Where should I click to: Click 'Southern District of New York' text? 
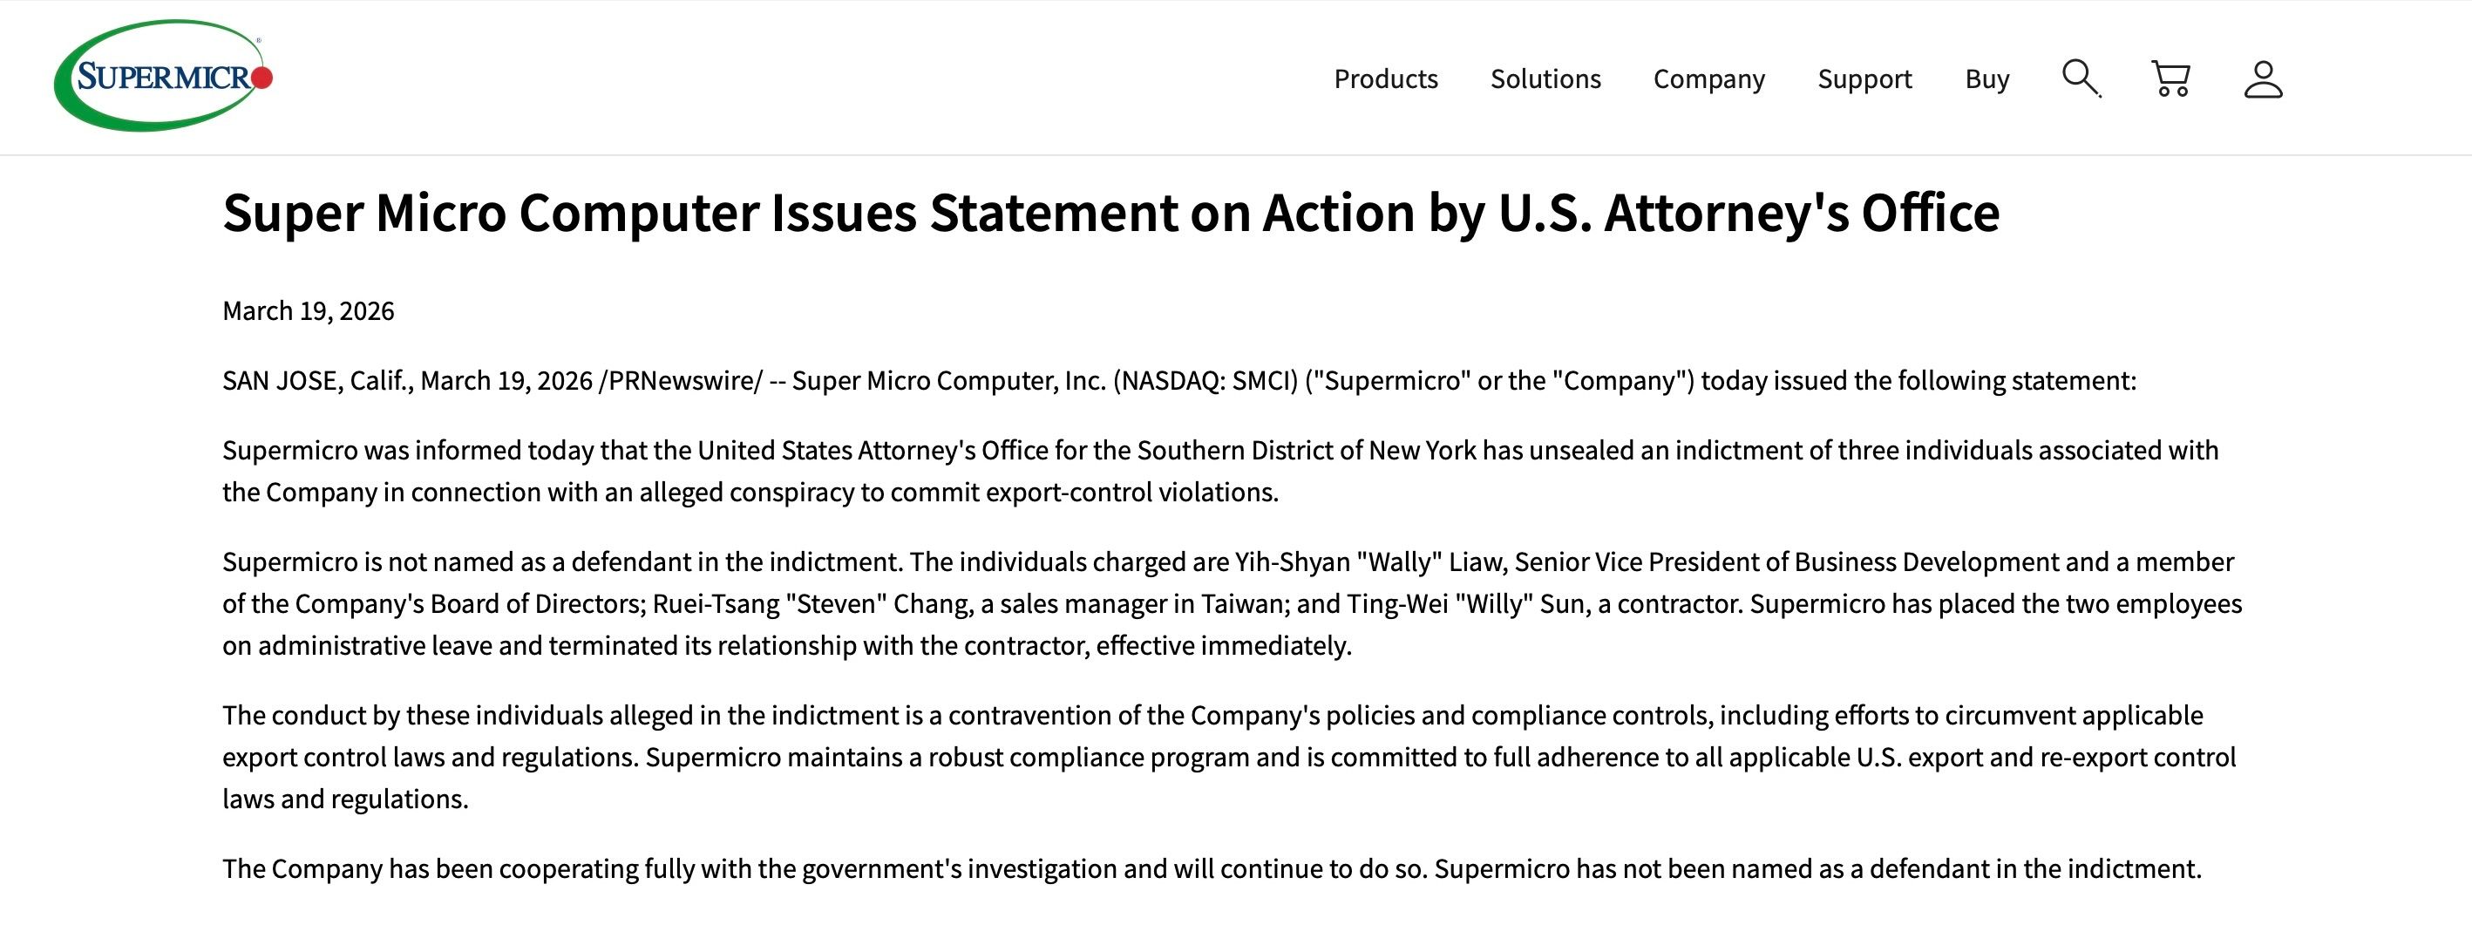[1307, 451]
